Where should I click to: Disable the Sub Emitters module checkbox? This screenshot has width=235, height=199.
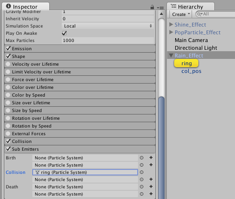[8, 149]
